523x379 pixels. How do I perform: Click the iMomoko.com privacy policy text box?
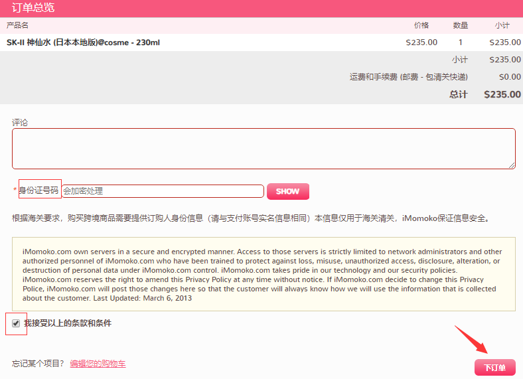[263, 274]
